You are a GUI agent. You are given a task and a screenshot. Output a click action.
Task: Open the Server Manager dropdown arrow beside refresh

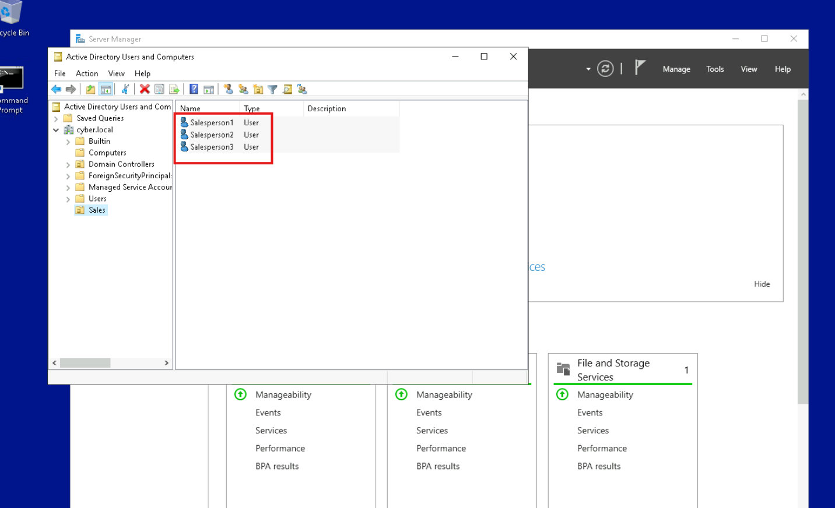588,69
